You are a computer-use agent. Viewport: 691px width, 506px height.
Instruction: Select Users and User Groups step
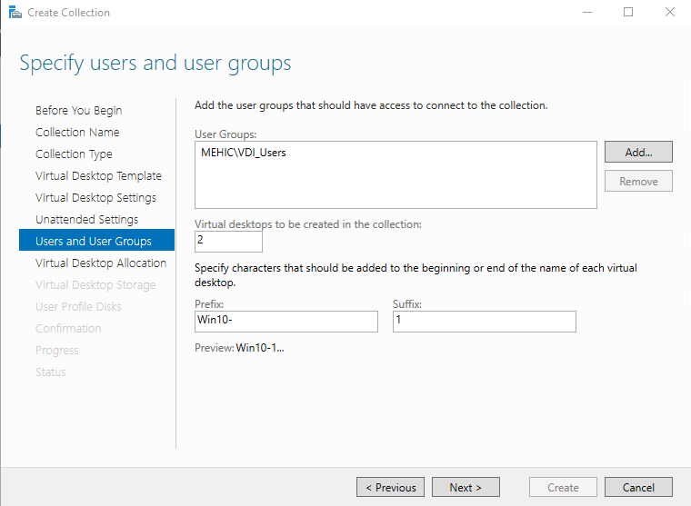pyautogui.click(x=93, y=241)
